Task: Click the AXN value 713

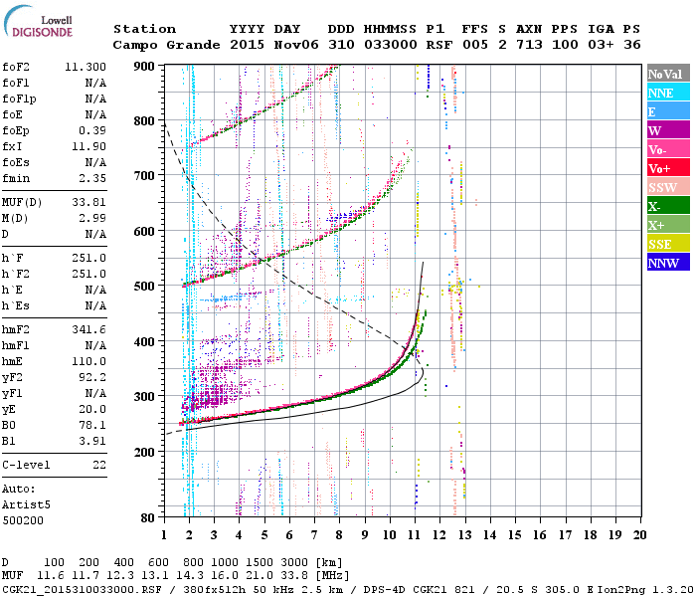Action: (x=529, y=45)
